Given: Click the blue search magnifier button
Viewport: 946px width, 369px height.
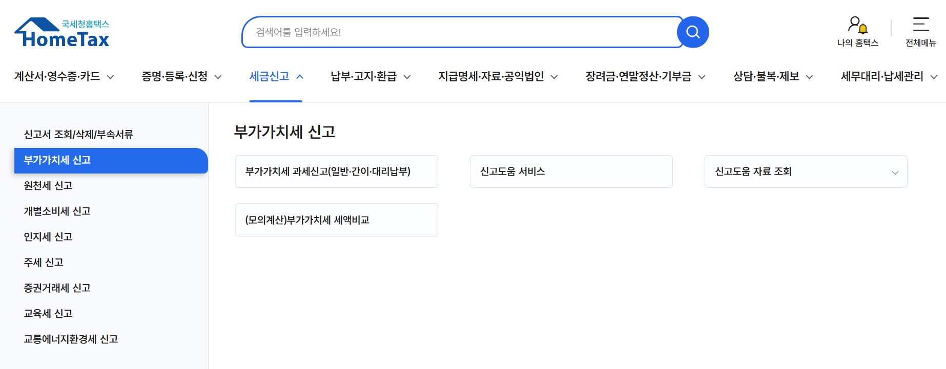Looking at the screenshot, I should 693,32.
